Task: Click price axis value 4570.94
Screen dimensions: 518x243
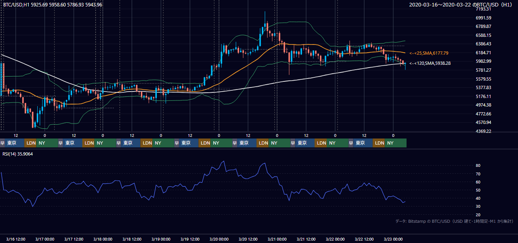Action: [x=483, y=122]
